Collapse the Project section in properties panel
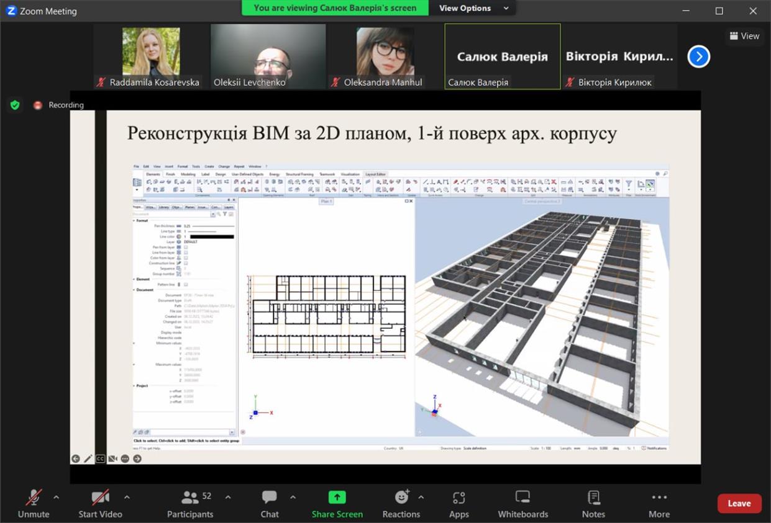Viewport: 771px width, 523px height. click(x=135, y=386)
